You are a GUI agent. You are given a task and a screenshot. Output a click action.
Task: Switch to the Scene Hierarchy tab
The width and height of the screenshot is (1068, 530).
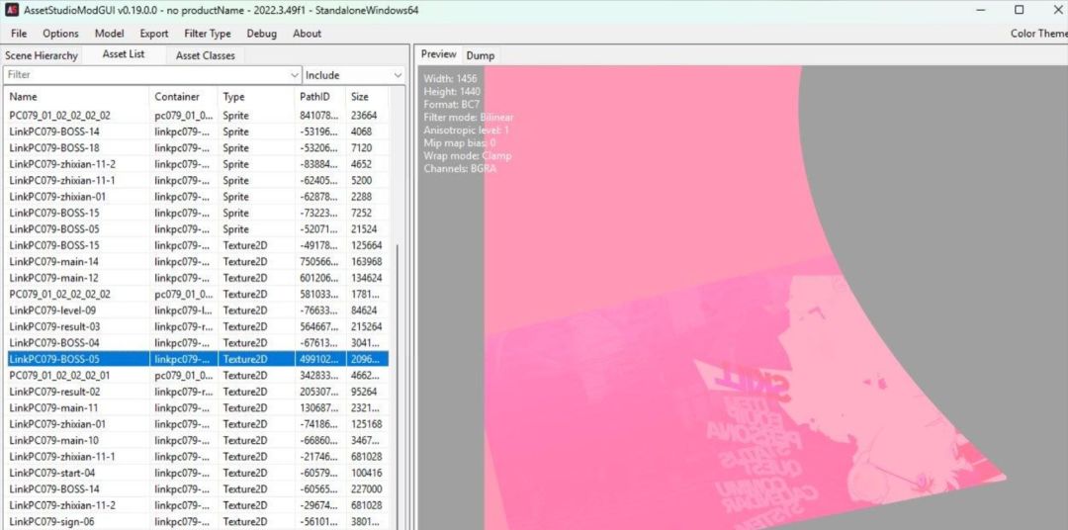[42, 55]
